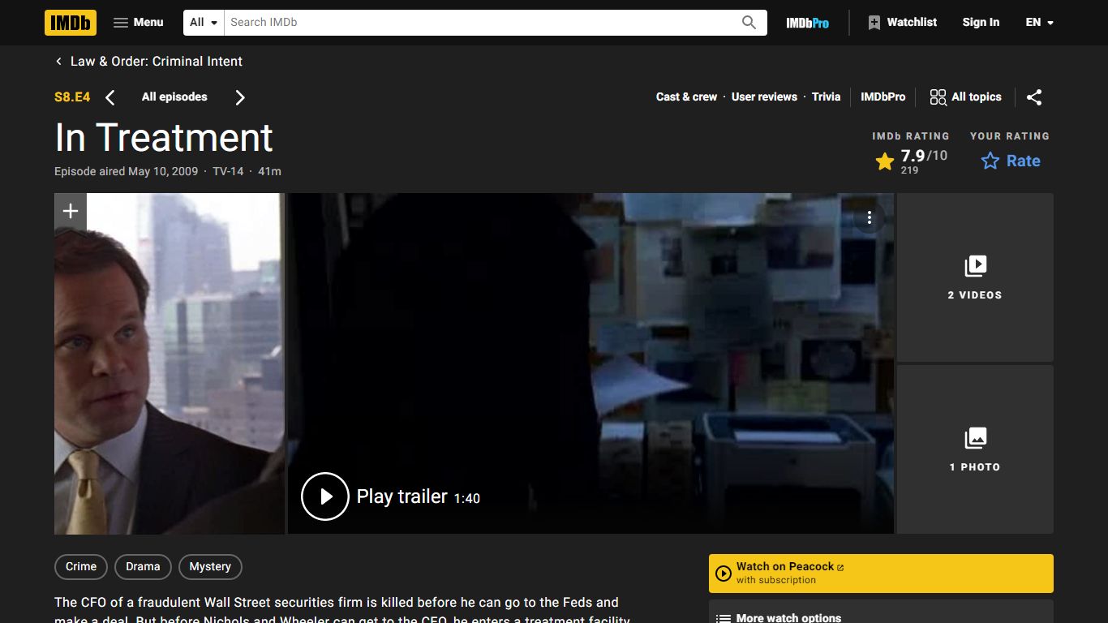Play the trailer with play button

[x=325, y=496]
